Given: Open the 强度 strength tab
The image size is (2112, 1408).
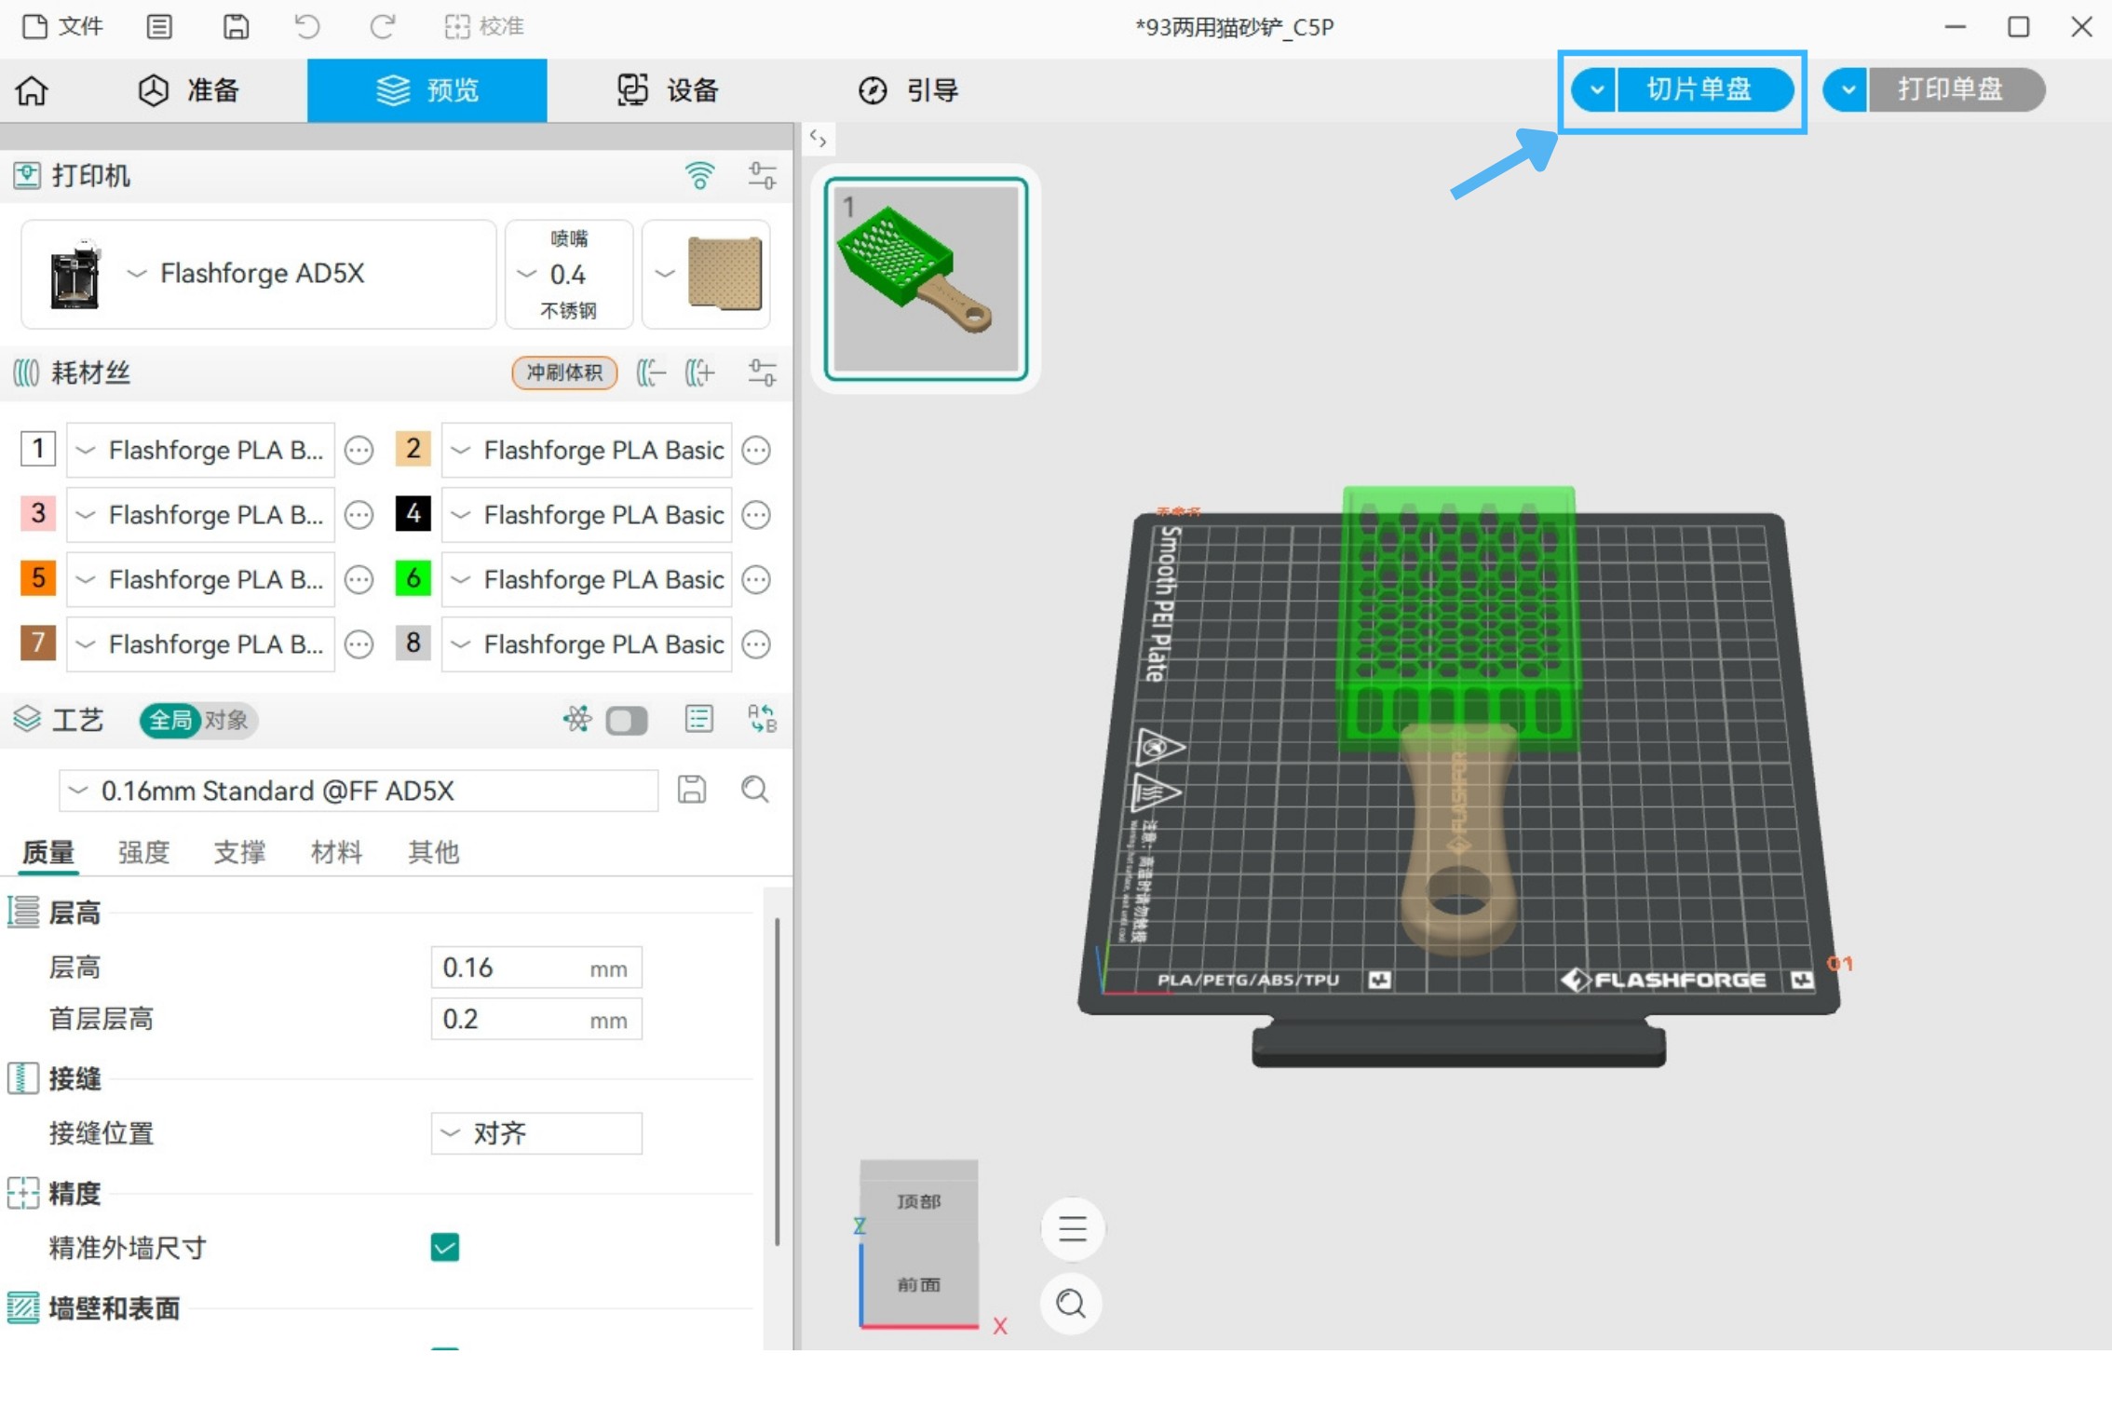Looking at the screenshot, I should pyautogui.click(x=143, y=852).
